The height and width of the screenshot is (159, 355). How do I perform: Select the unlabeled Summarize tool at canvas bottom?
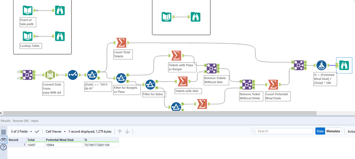(202, 104)
